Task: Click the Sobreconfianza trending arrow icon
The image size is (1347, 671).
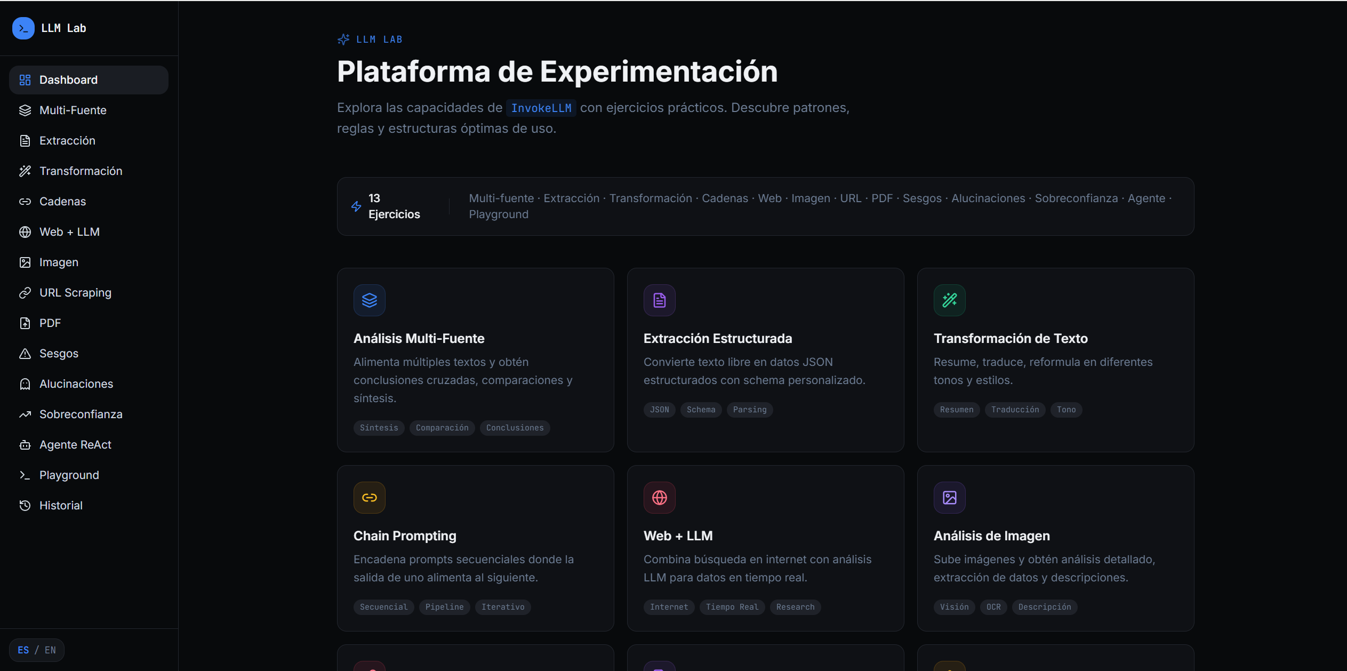Action: click(25, 414)
